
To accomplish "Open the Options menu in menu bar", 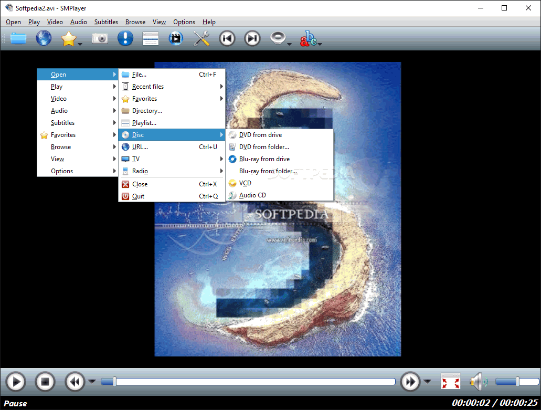I will [x=184, y=22].
